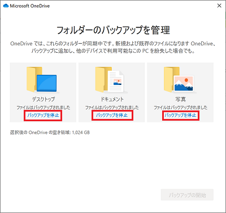Screen dimensions: 226x213
Task: Click backup status text under ドキュメント
Action: 112,108
